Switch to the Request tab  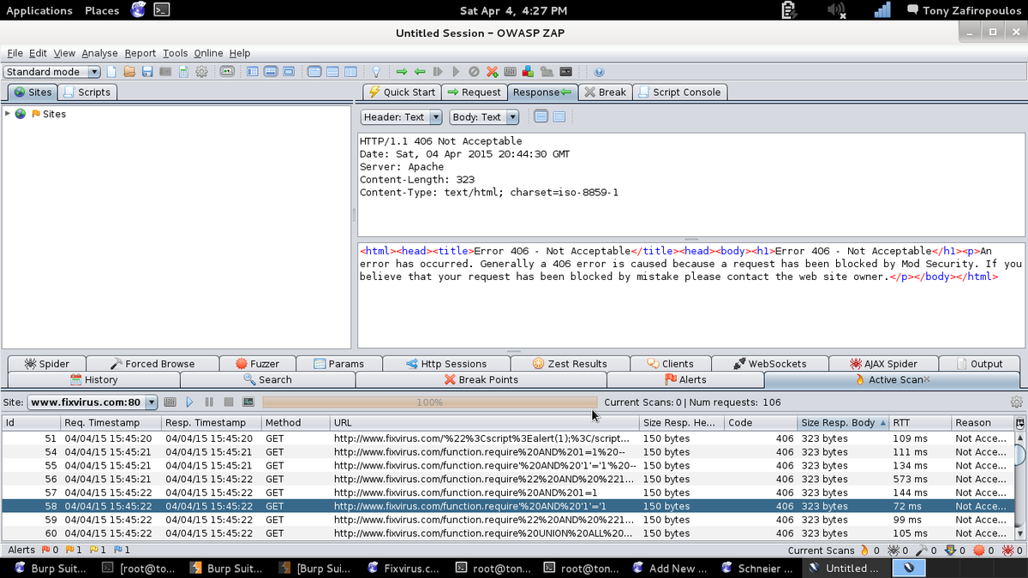click(x=474, y=92)
